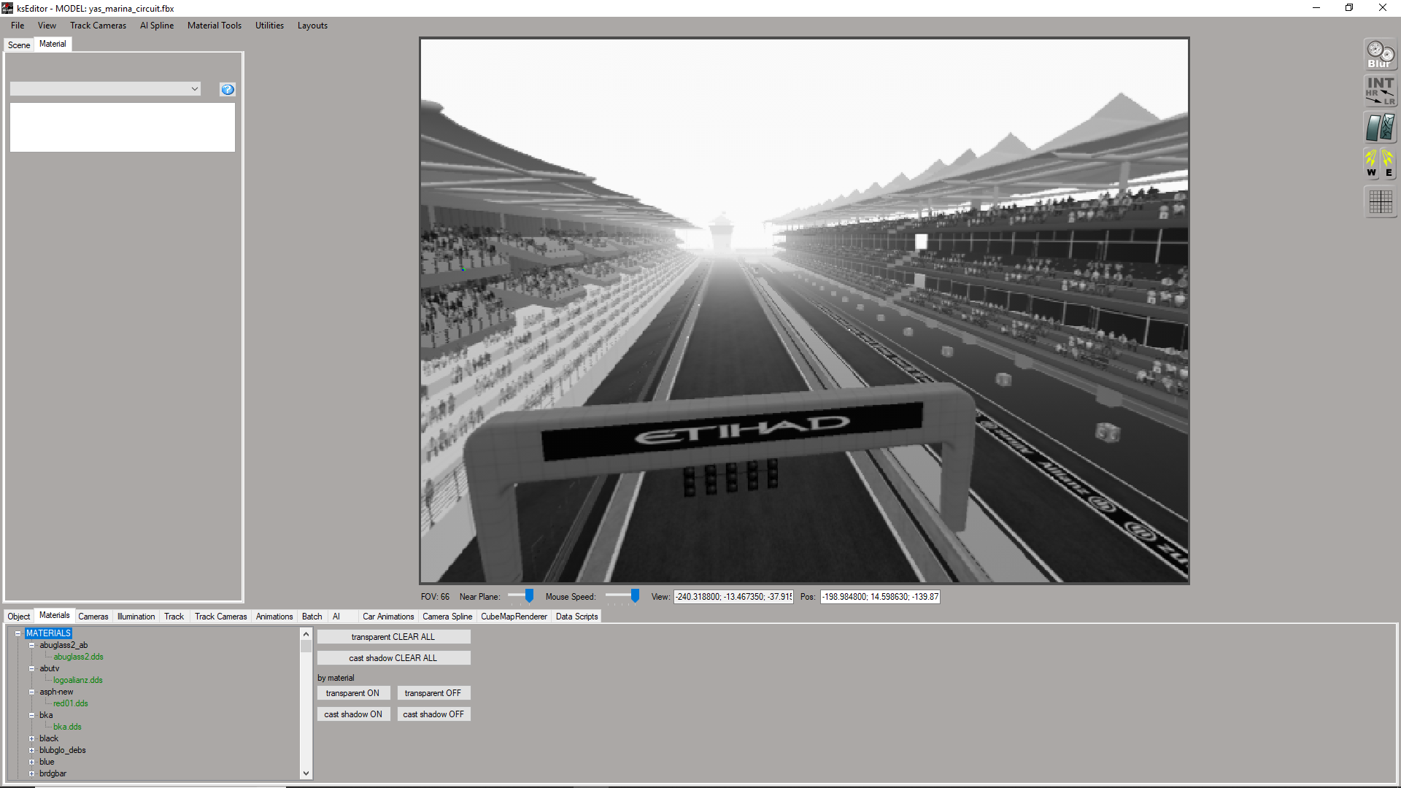
Task: Click the INT HR/LR interior toggle icon
Action: 1380,90
